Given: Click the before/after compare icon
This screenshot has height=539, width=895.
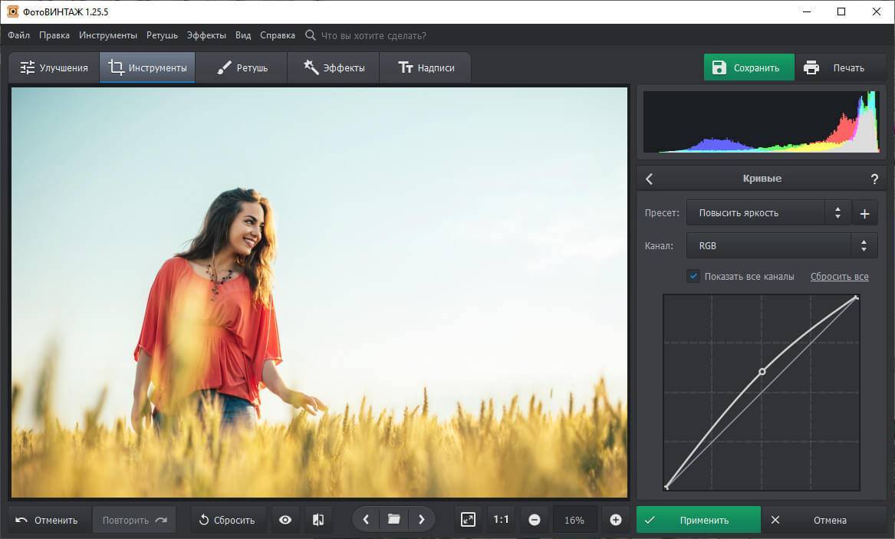Looking at the screenshot, I should pos(318,520).
